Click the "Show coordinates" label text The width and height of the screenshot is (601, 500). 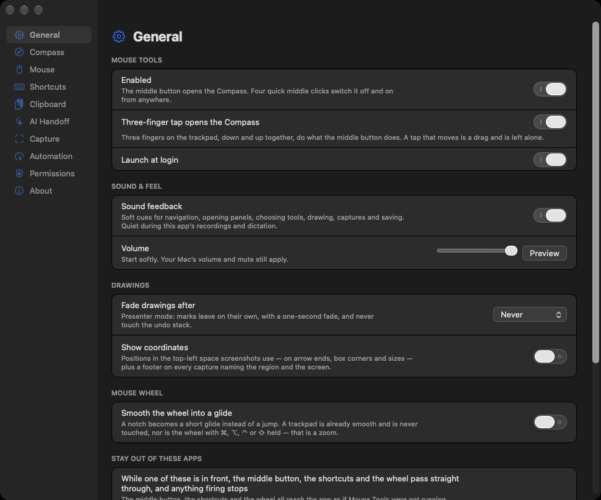[155, 348]
